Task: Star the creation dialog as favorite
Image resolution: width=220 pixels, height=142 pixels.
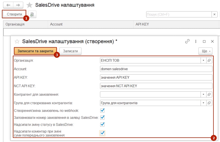Action: tap(17, 42)
